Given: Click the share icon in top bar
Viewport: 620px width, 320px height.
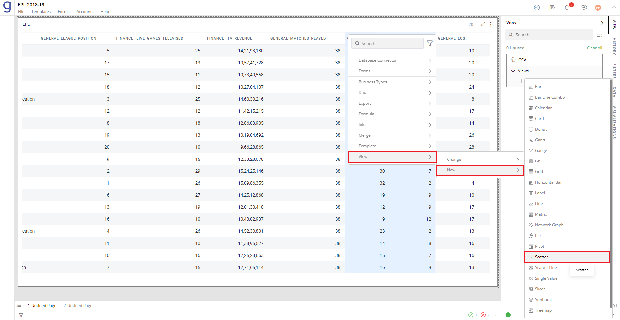Looking at the screenshot, I should 537,7.
